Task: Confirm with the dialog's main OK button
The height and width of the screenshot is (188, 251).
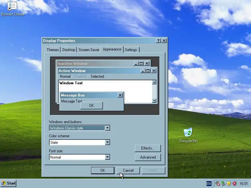Action: (103, 170)
